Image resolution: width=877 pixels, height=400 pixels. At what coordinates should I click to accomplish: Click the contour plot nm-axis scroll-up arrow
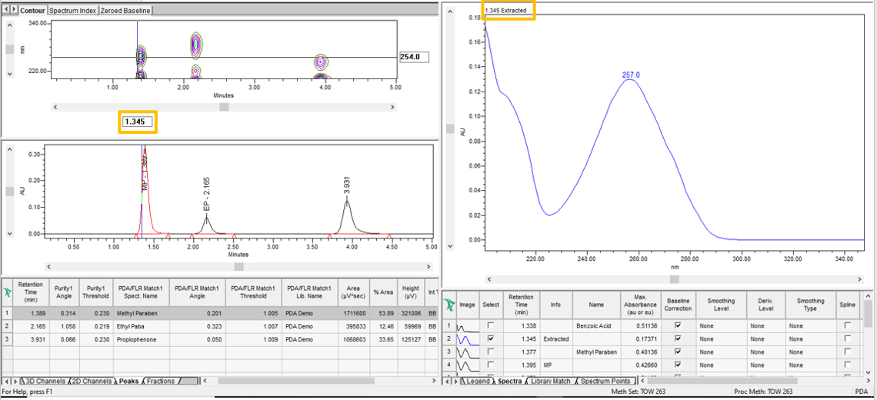click(x=9, y=24)
